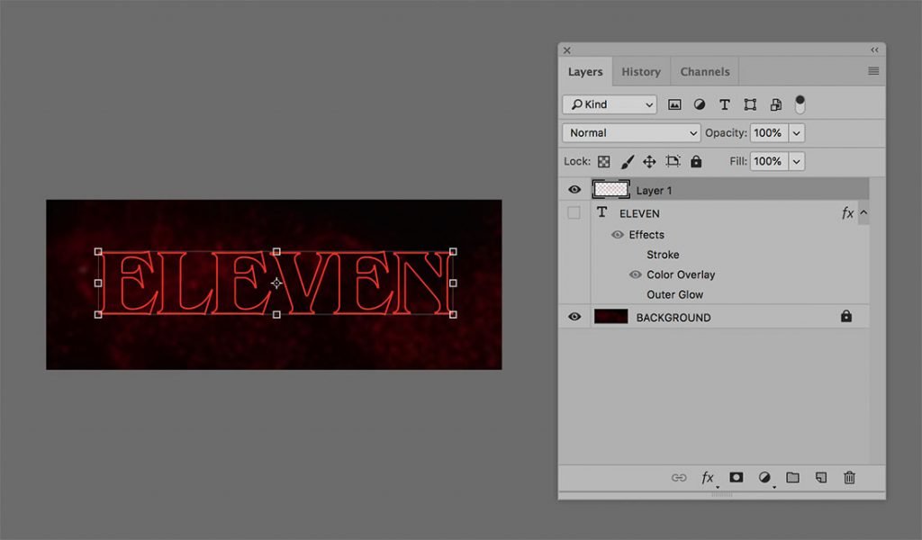The height and width of the screenshot is (540, 922).
Task: Click the Fill label
Action: (738, 161)
